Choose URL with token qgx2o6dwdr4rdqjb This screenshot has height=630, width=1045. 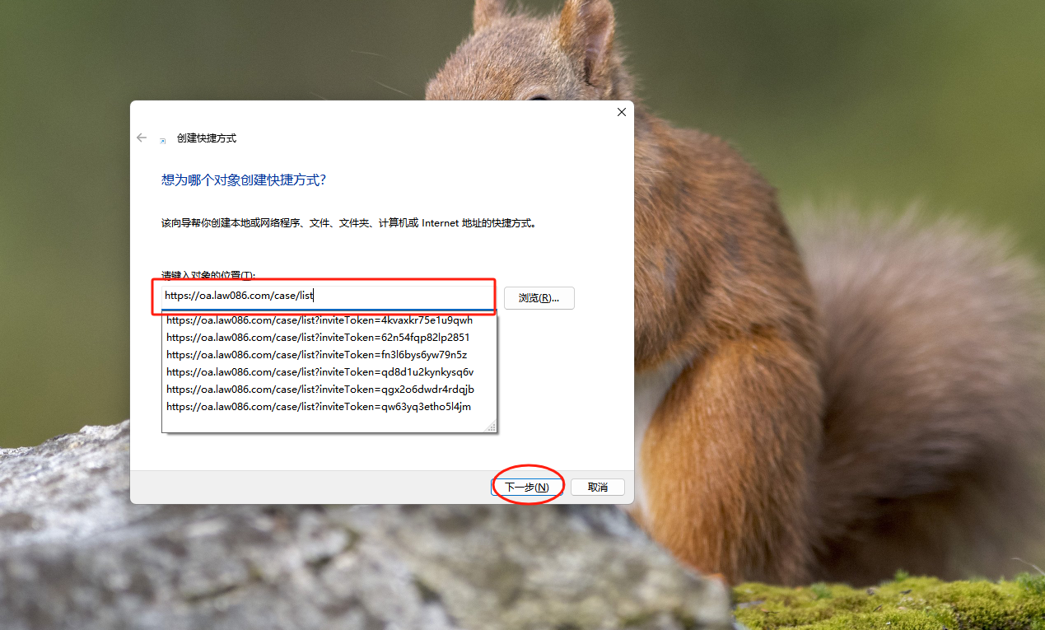[x=320, y=390]
